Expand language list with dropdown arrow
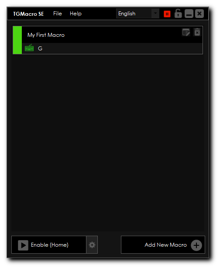The height and width of the screenshot is (269, 220). coord(155,14)
